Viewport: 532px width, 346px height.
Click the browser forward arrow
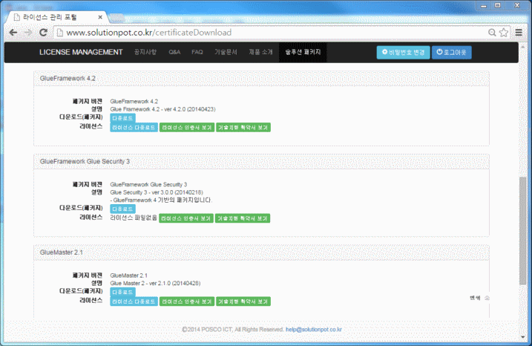point(27,33)
